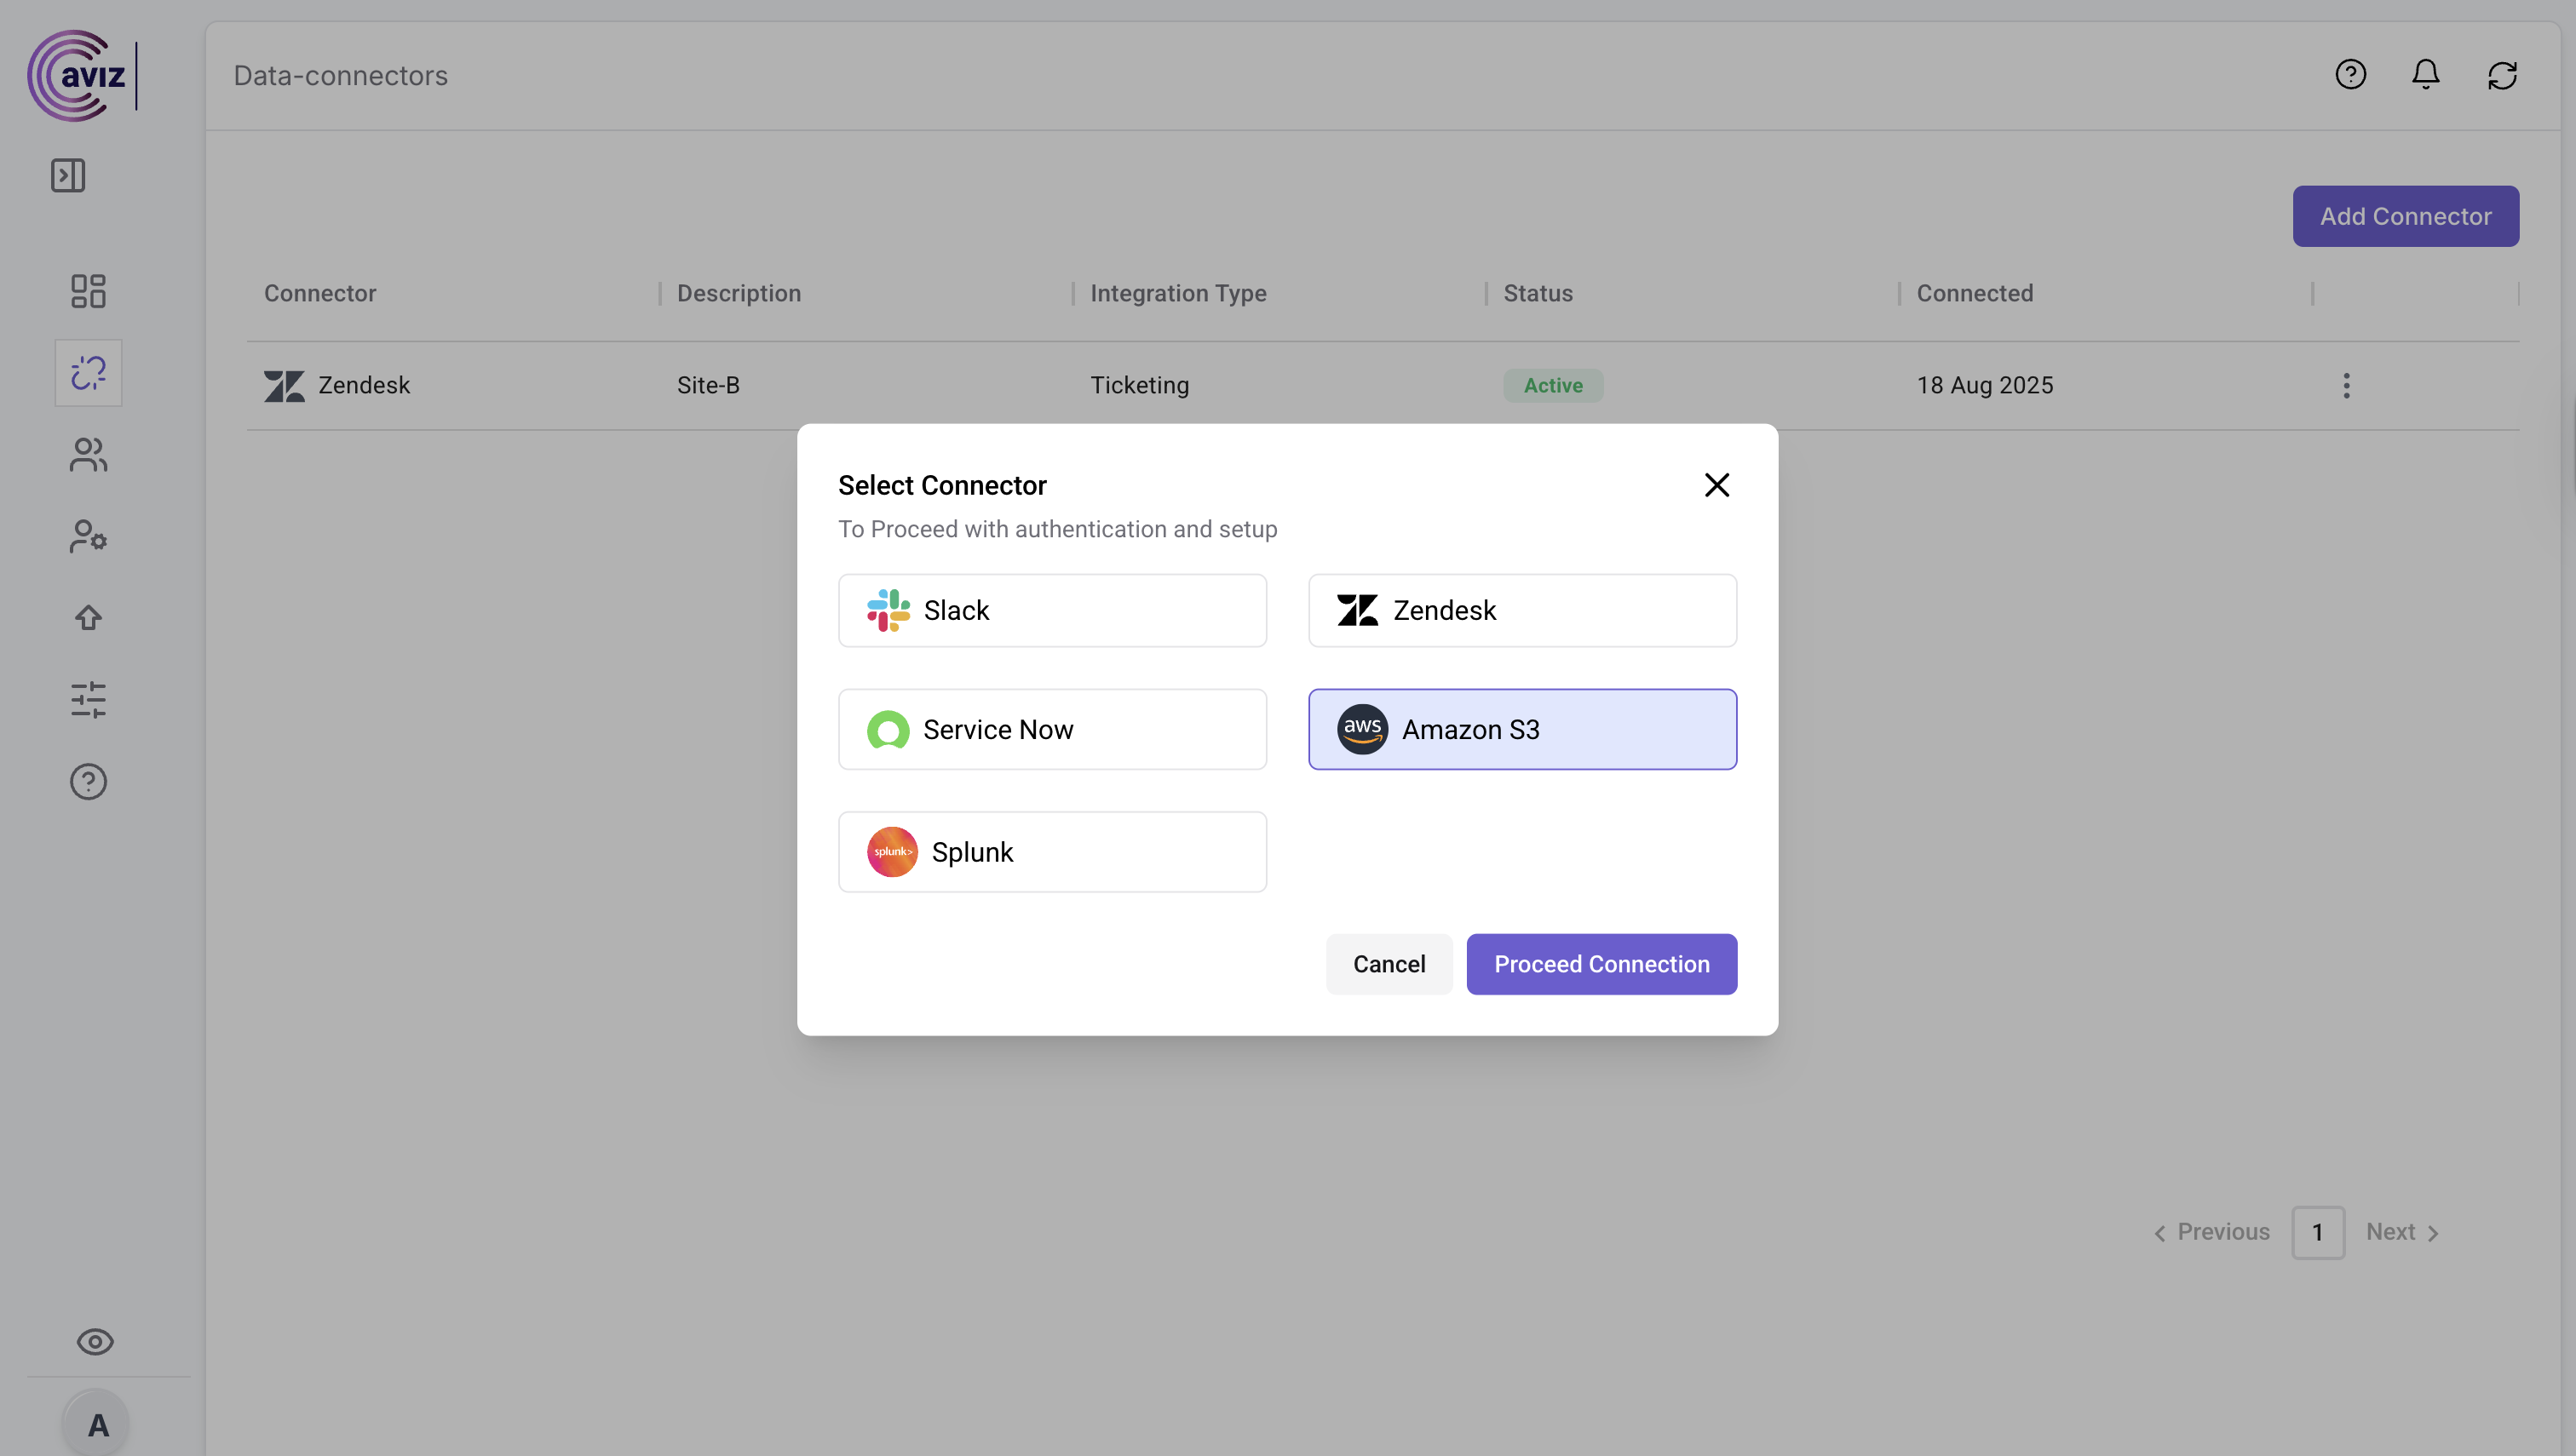
Task: Select the Service Now connector option
Action: click(x=1052, y=729)
